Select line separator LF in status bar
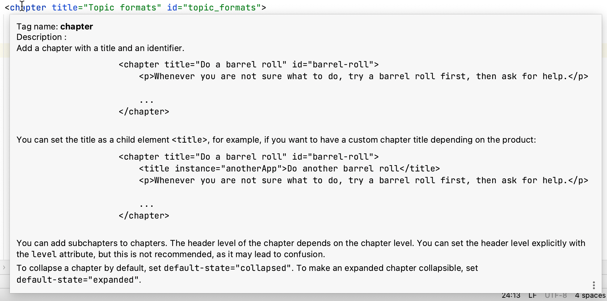607x301 pixels. pyautogui.click(x=533, y=295)
